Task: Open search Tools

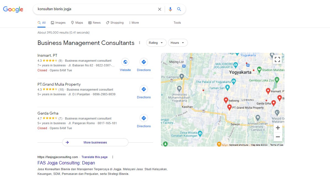Action: point(177,23)
